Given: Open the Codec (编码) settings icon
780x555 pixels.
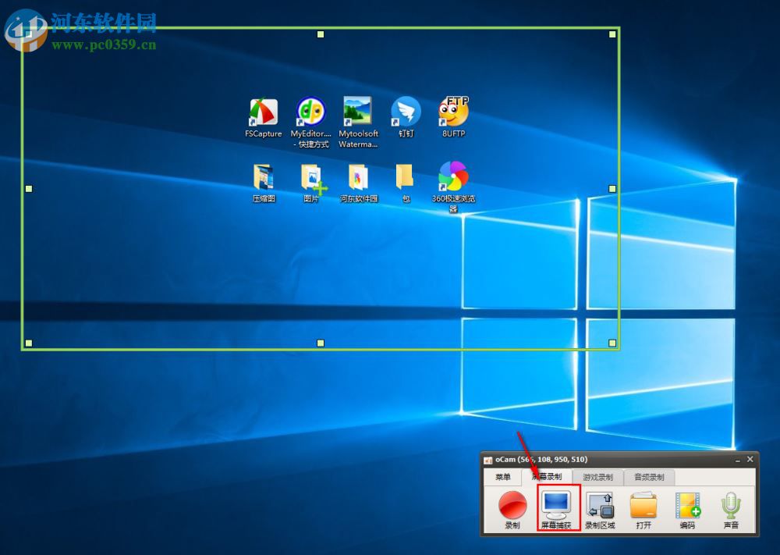Looking at the screenshot, I should [687, 509].
